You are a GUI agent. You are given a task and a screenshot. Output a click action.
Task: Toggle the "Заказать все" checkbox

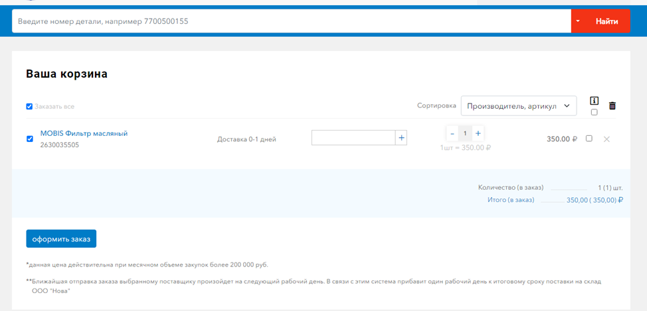click(29, 106)
